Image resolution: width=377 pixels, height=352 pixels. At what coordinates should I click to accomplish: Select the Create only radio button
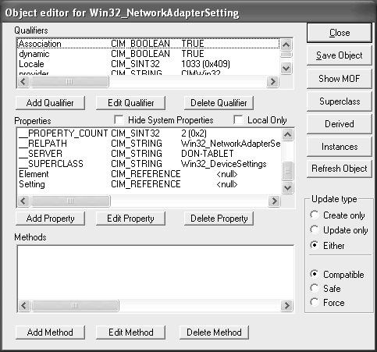point(315,215)
